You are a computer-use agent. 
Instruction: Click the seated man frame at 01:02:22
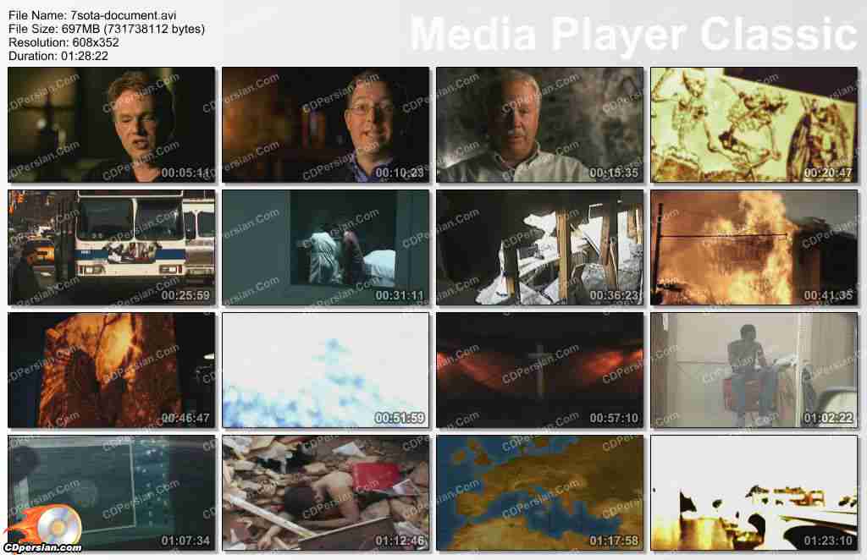(x=754, y=371)
